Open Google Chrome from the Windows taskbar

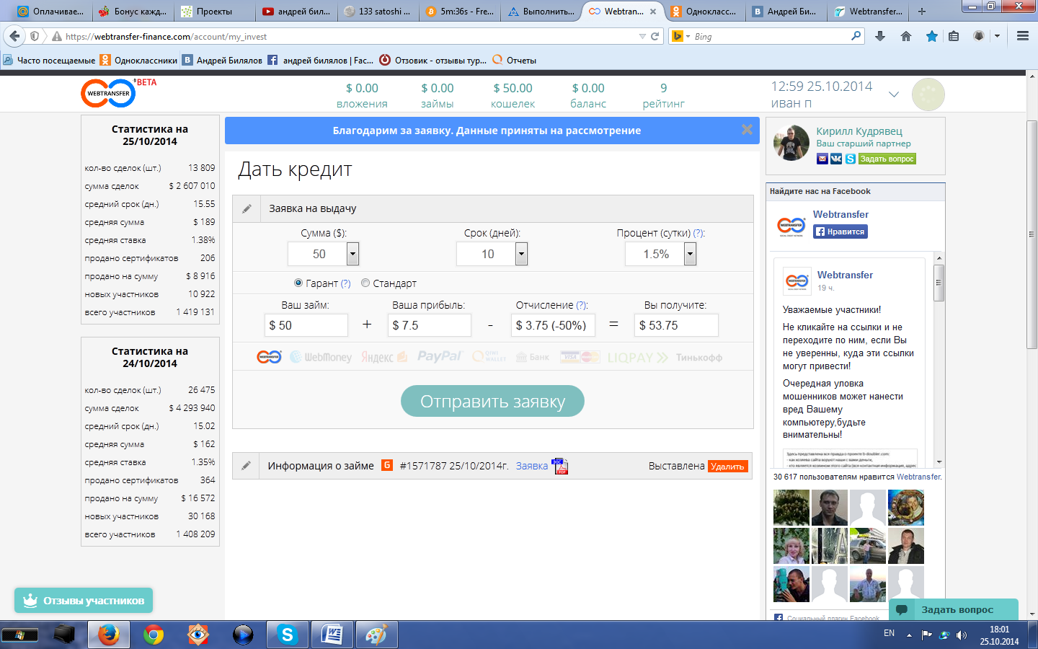[x=154, y=635]
